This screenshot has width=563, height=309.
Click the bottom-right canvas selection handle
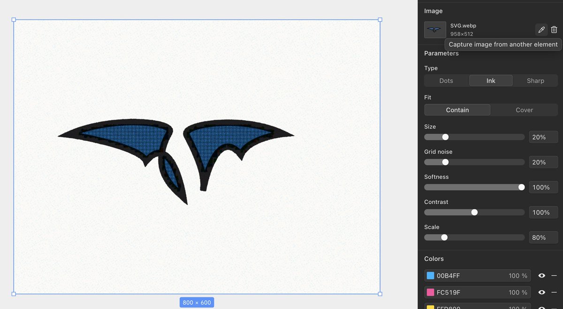[x=380, y=294]
